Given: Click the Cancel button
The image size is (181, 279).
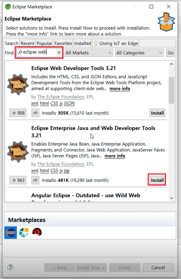Looking at the screenshot, I should click(x=158, y=267).
